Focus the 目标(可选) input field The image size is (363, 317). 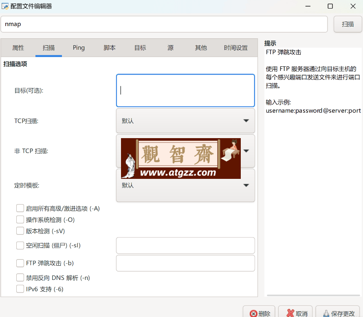185,90
